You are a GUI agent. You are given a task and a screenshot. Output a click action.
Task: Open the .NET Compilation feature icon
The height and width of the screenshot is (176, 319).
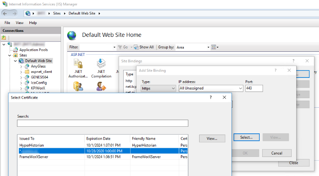(101, 64)
